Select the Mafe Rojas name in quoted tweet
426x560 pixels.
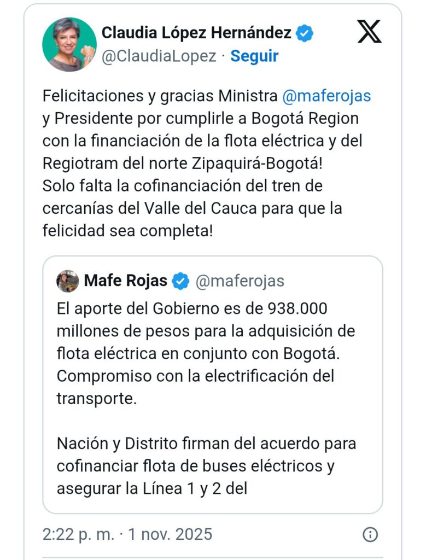click(126, 281)
